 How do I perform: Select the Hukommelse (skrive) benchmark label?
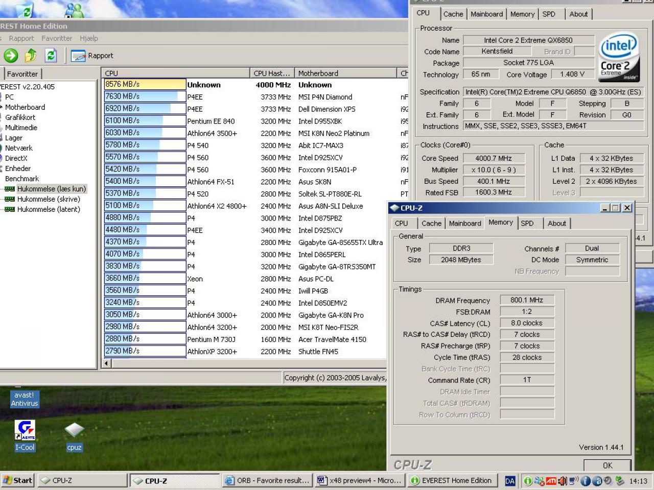click(49, 199)
